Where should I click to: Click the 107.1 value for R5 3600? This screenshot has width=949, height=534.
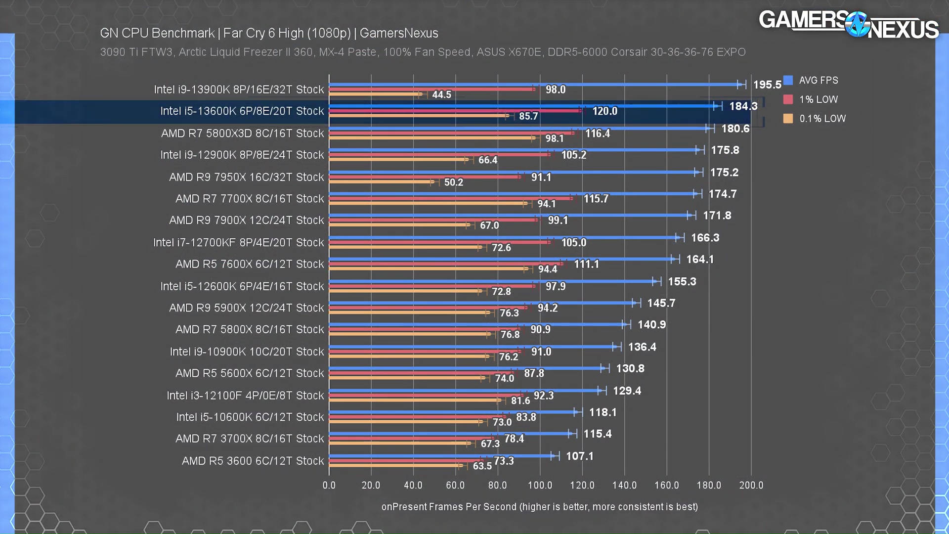point(579,456)
